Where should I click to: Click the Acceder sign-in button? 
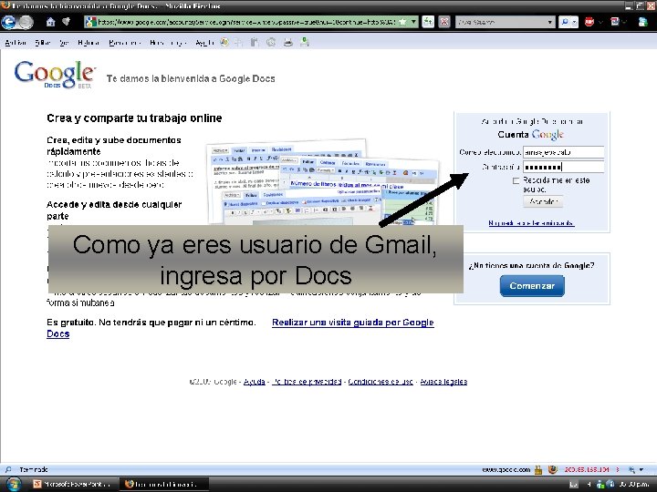543,201
